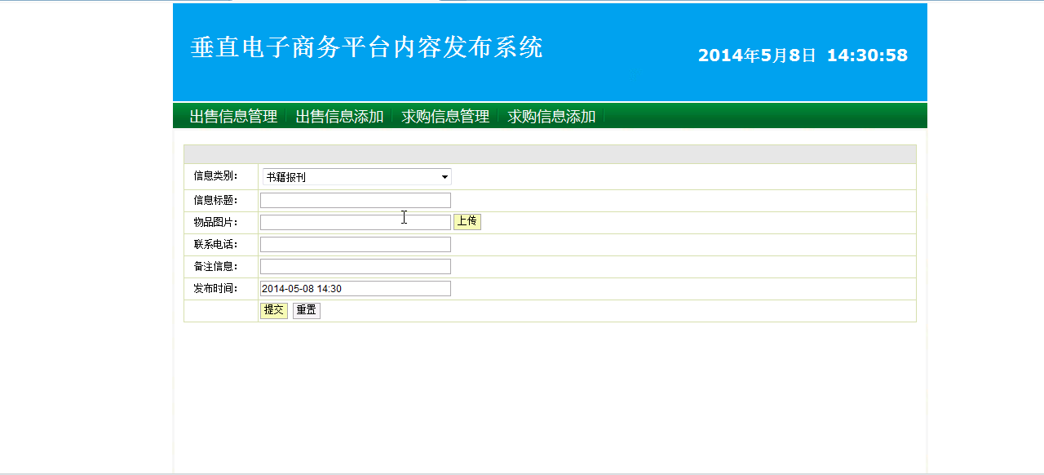Click the 上传 upload button

pos(467,222)
